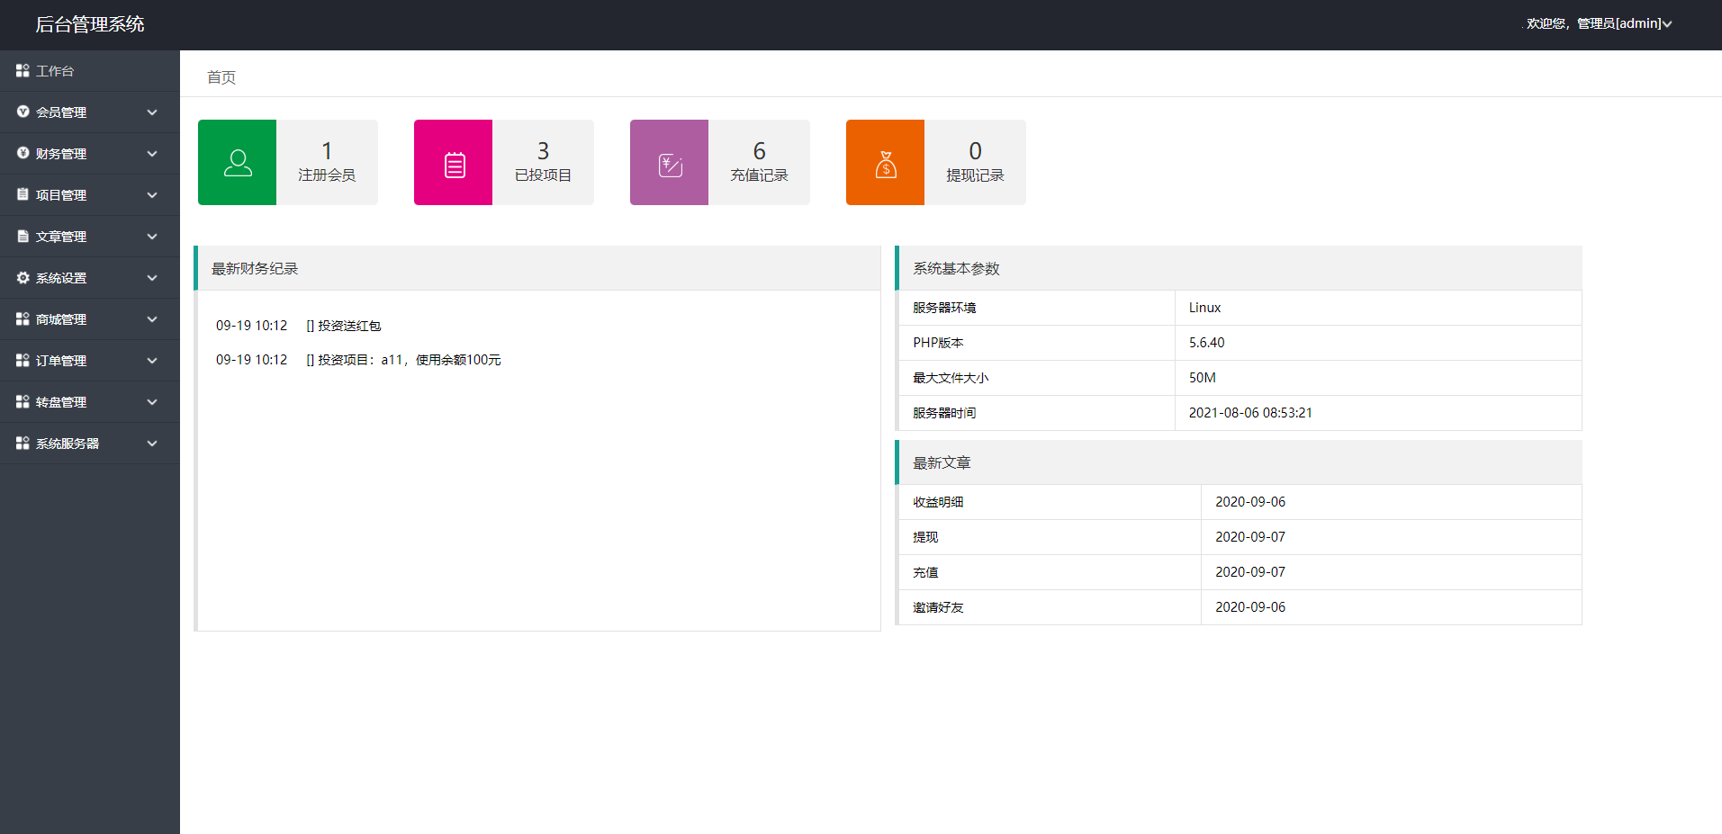Open the 系统服务器 sidebar menu

tap(90, 444)
